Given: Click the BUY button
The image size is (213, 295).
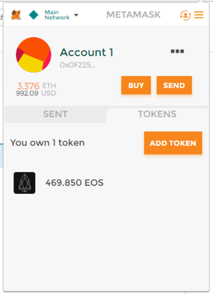Looking at the screenshot, I should click(x=136, y=85).
